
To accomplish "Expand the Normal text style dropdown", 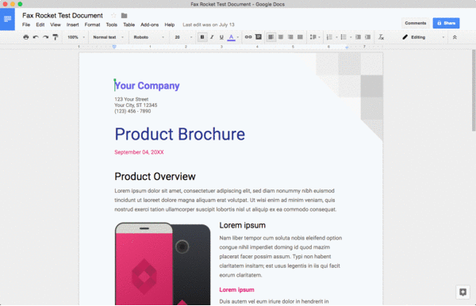I will click(108, 37).
